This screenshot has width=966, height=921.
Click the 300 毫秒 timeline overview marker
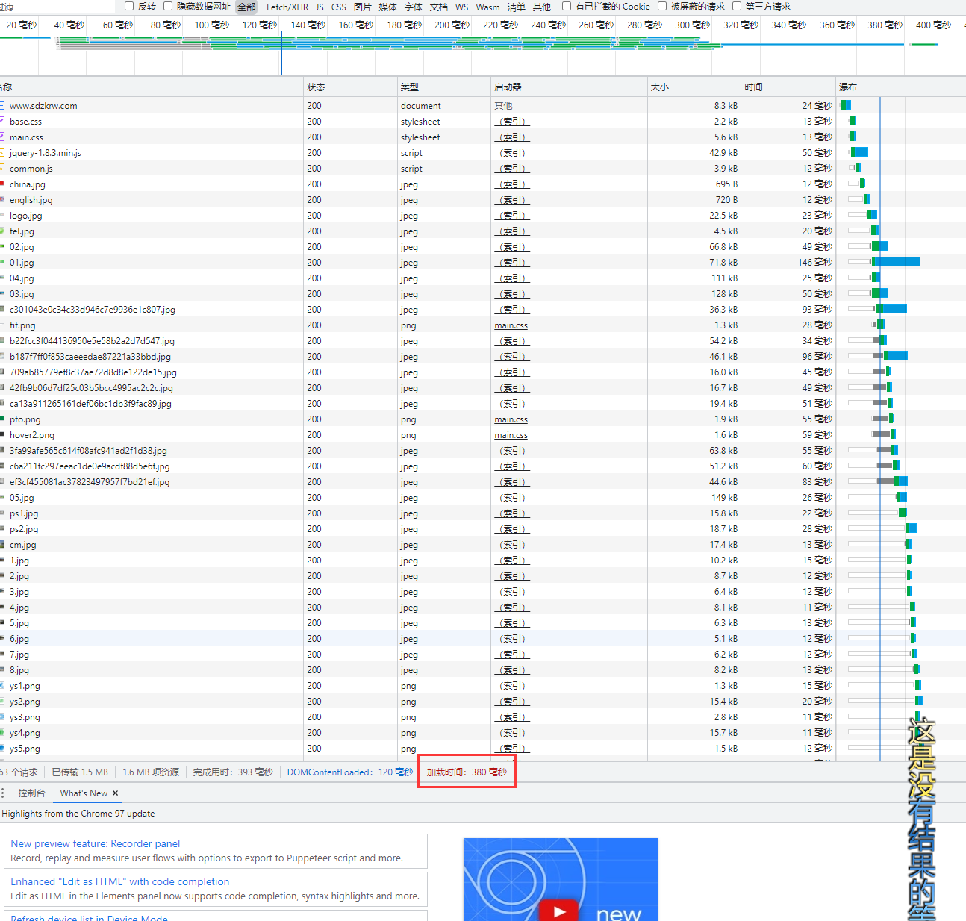[692, 25]
